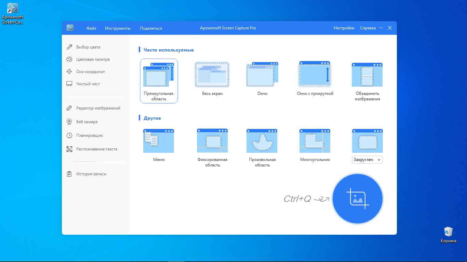Image resolution: width=467 pixels, height=262 pixels.
Task: Expand the Закруглен shape dropdown
Action: click(x=367, y=160)
